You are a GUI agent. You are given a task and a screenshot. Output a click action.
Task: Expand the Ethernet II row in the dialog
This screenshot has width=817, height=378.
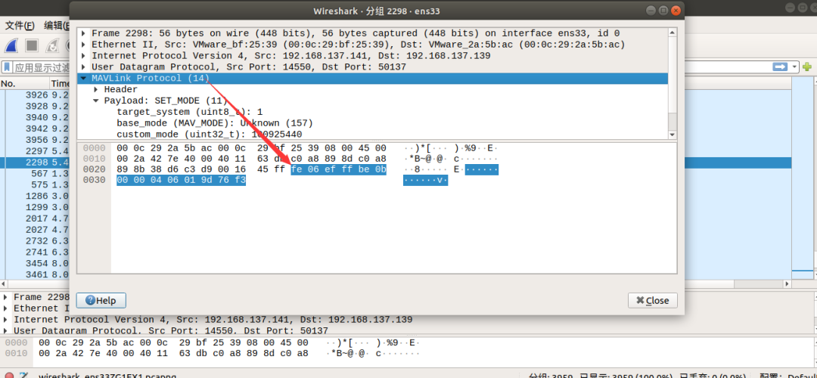[x=83, y=45]
